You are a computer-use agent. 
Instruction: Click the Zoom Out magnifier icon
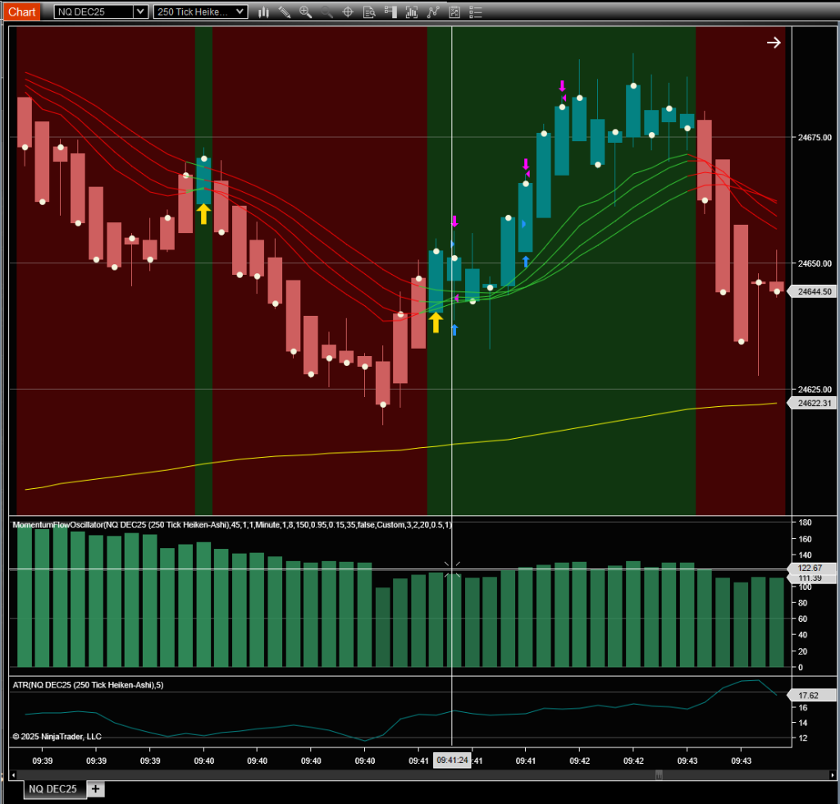click(x=326, y=11)
